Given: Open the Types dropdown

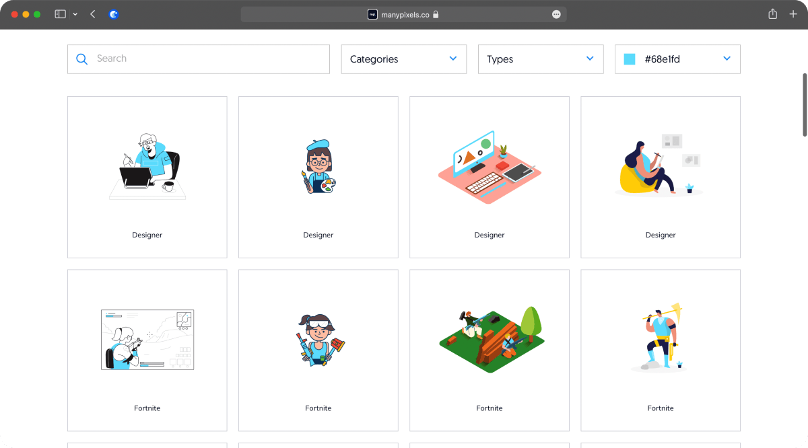Looking at the screenshot, I should (541, 59).
